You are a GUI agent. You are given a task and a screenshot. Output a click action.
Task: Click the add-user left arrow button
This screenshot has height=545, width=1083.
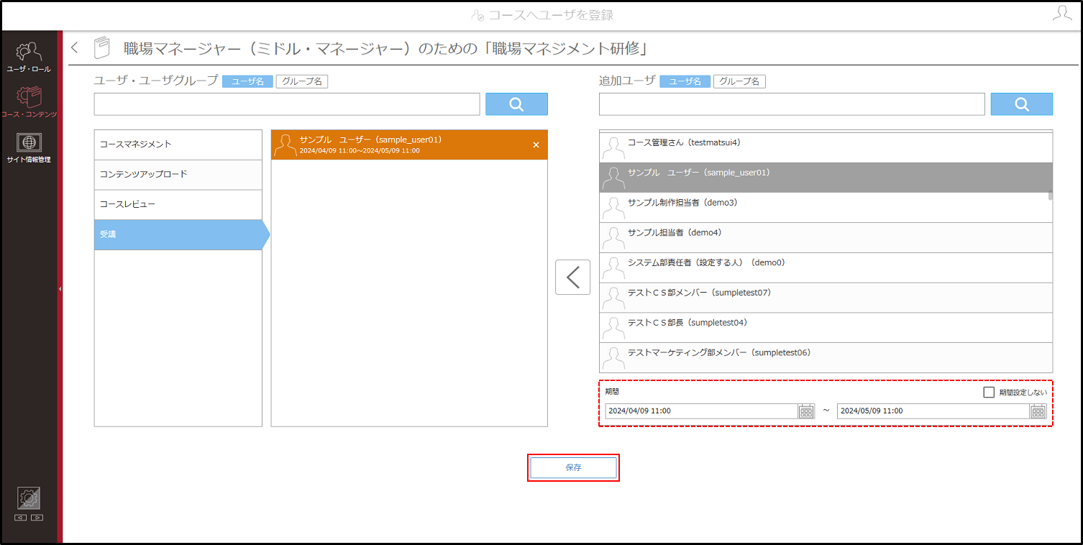pyautogui.click(x=572, y=277)
